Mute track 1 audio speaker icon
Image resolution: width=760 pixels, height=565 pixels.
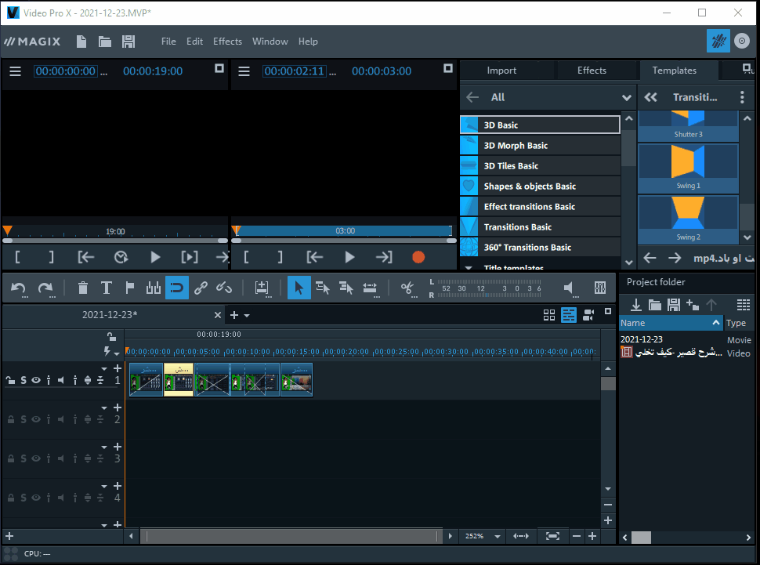click(60, 380)
